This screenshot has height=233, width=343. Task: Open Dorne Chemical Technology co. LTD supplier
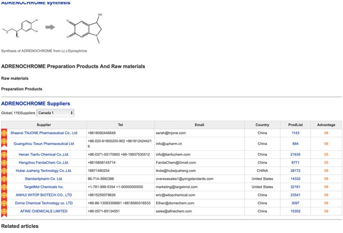tap(44, 203)
